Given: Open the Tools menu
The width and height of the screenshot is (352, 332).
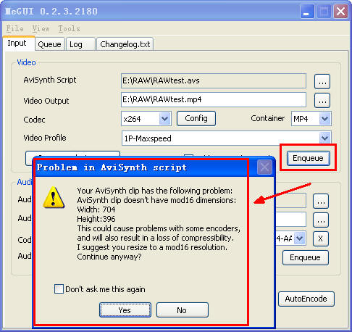Looking at the screenshot, I should coord(69,29).
